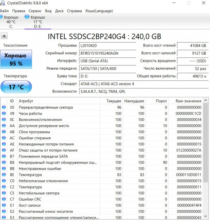This screenshot has width=210, height=222.
Task: Click the total host writes value 9127 GB
Action: [x=193, y=53]
